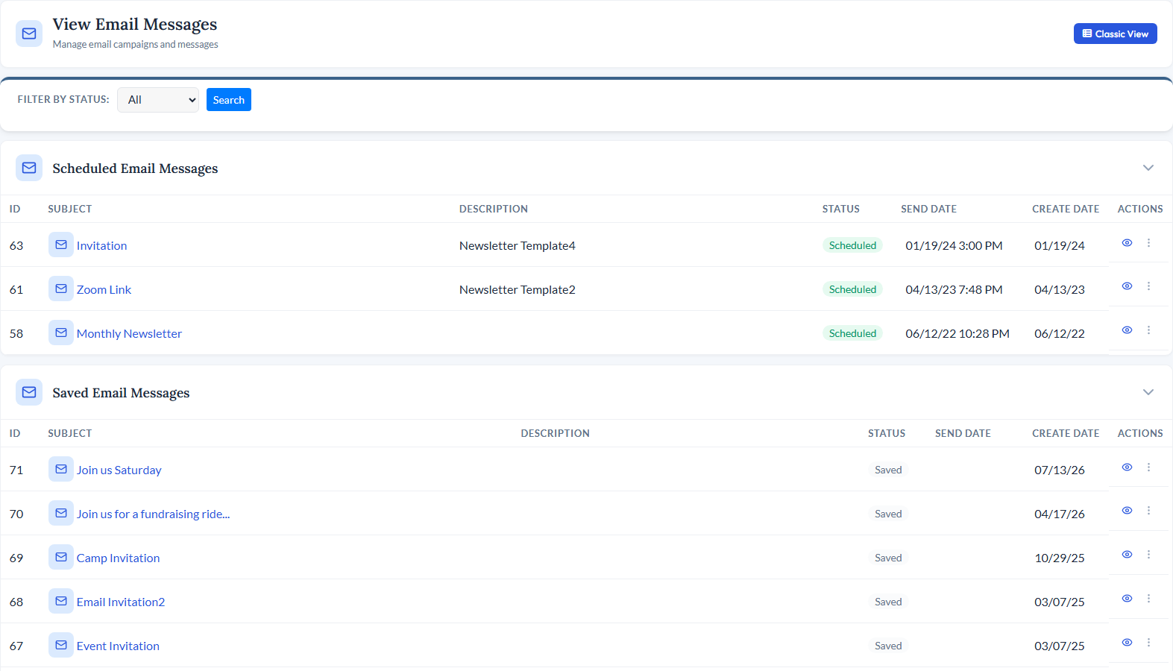View Camp Invitation using the eye icon

coord(1127,555)
